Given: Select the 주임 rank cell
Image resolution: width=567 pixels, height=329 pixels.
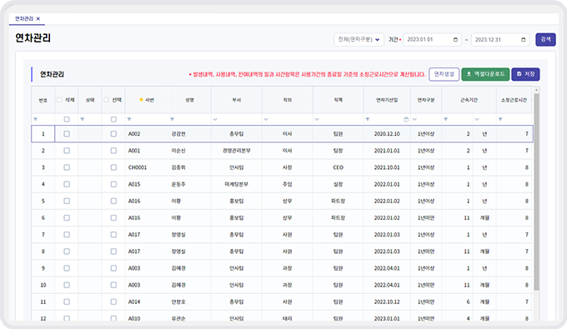Looking at the screenshot, I should tap(287, 184).
